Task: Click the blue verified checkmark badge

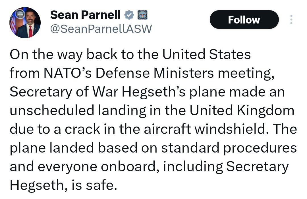Action: (x=129, y=15)
